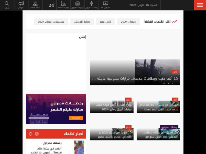206x154 pixels.
Task: Open settings gear in أخبار تهمك header
Action: [x=37, y=134]
